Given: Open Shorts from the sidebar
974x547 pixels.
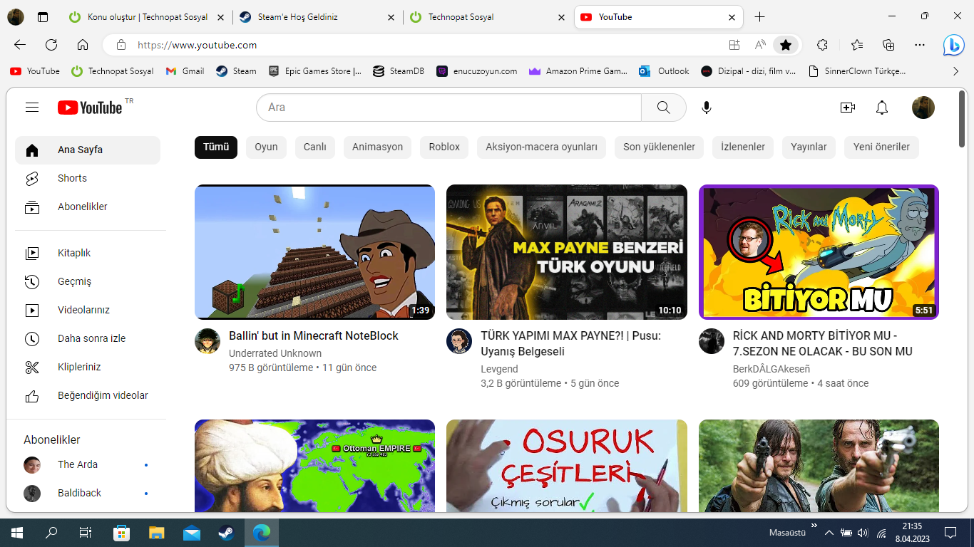Looking at the screenshot, I should [x=88, y=179].
